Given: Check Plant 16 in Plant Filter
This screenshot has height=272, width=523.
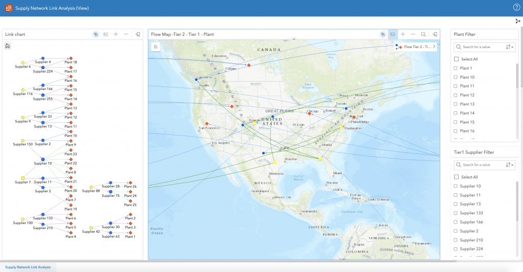Looking at the screenshot, I should (456, 131).
